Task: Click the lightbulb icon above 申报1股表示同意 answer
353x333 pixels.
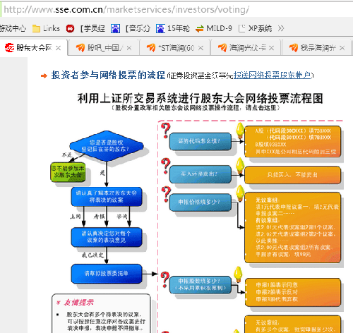Action: click(238, 274)
